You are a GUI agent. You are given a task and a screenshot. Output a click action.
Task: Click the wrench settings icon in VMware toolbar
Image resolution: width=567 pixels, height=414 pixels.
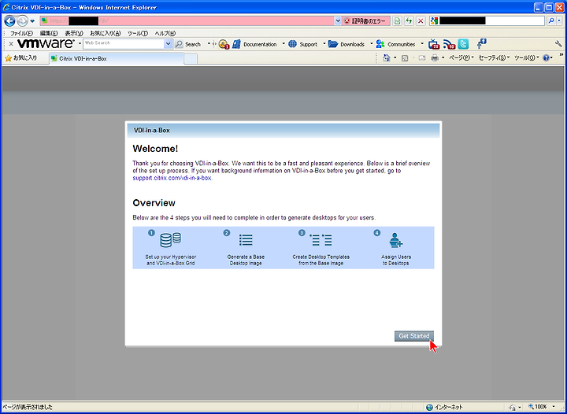point(558,44)
